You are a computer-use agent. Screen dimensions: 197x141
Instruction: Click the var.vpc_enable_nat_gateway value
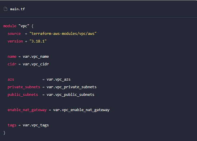[81, 110]
